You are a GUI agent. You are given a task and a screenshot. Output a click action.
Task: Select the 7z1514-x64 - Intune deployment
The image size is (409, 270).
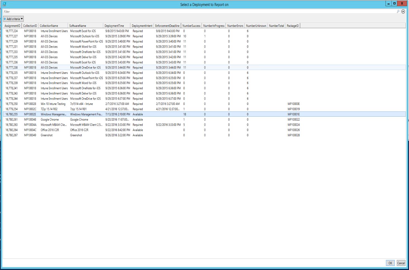pos(204,104)
